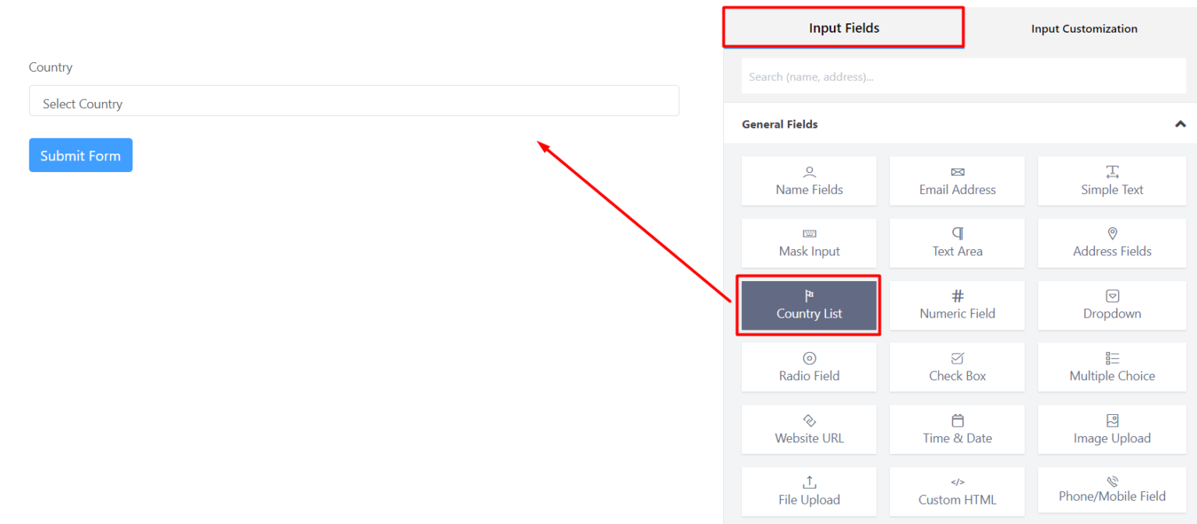Image resolution: width=1197 pixels, height=524 pixels.
Task: Select the Simple Text field
Action: 1111,181
